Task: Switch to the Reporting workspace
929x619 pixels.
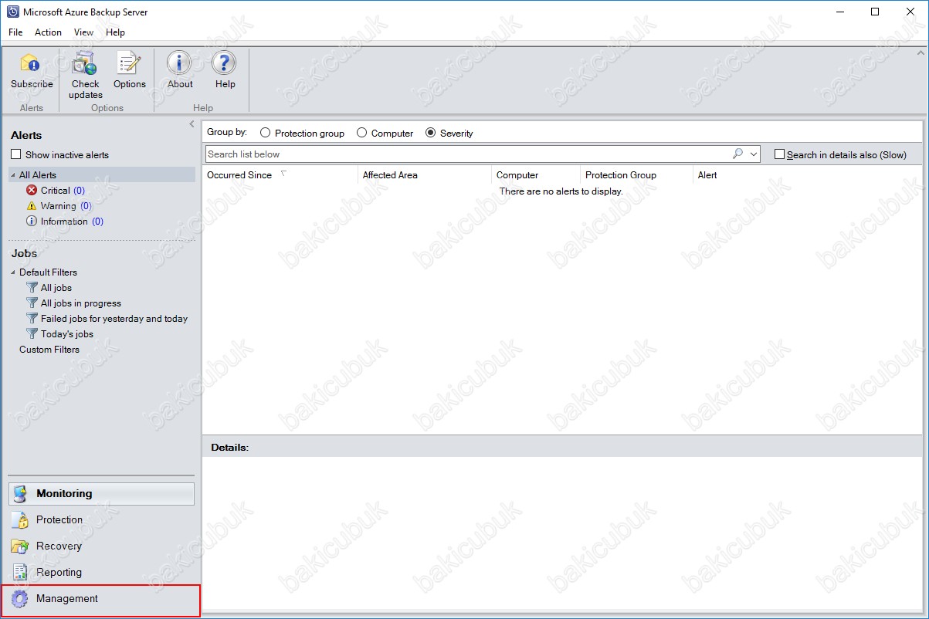Action: tap(101, 573)
